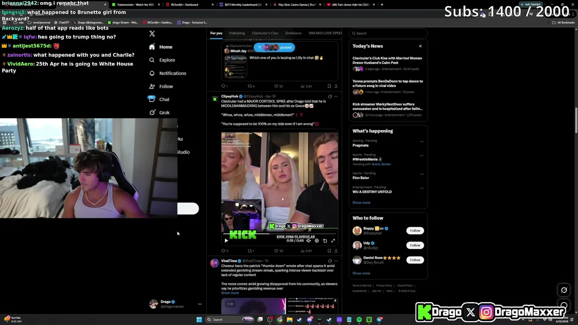
Task: Click the X logo in the sidebar
Action: pyautogui.click(x=152, y=34)
